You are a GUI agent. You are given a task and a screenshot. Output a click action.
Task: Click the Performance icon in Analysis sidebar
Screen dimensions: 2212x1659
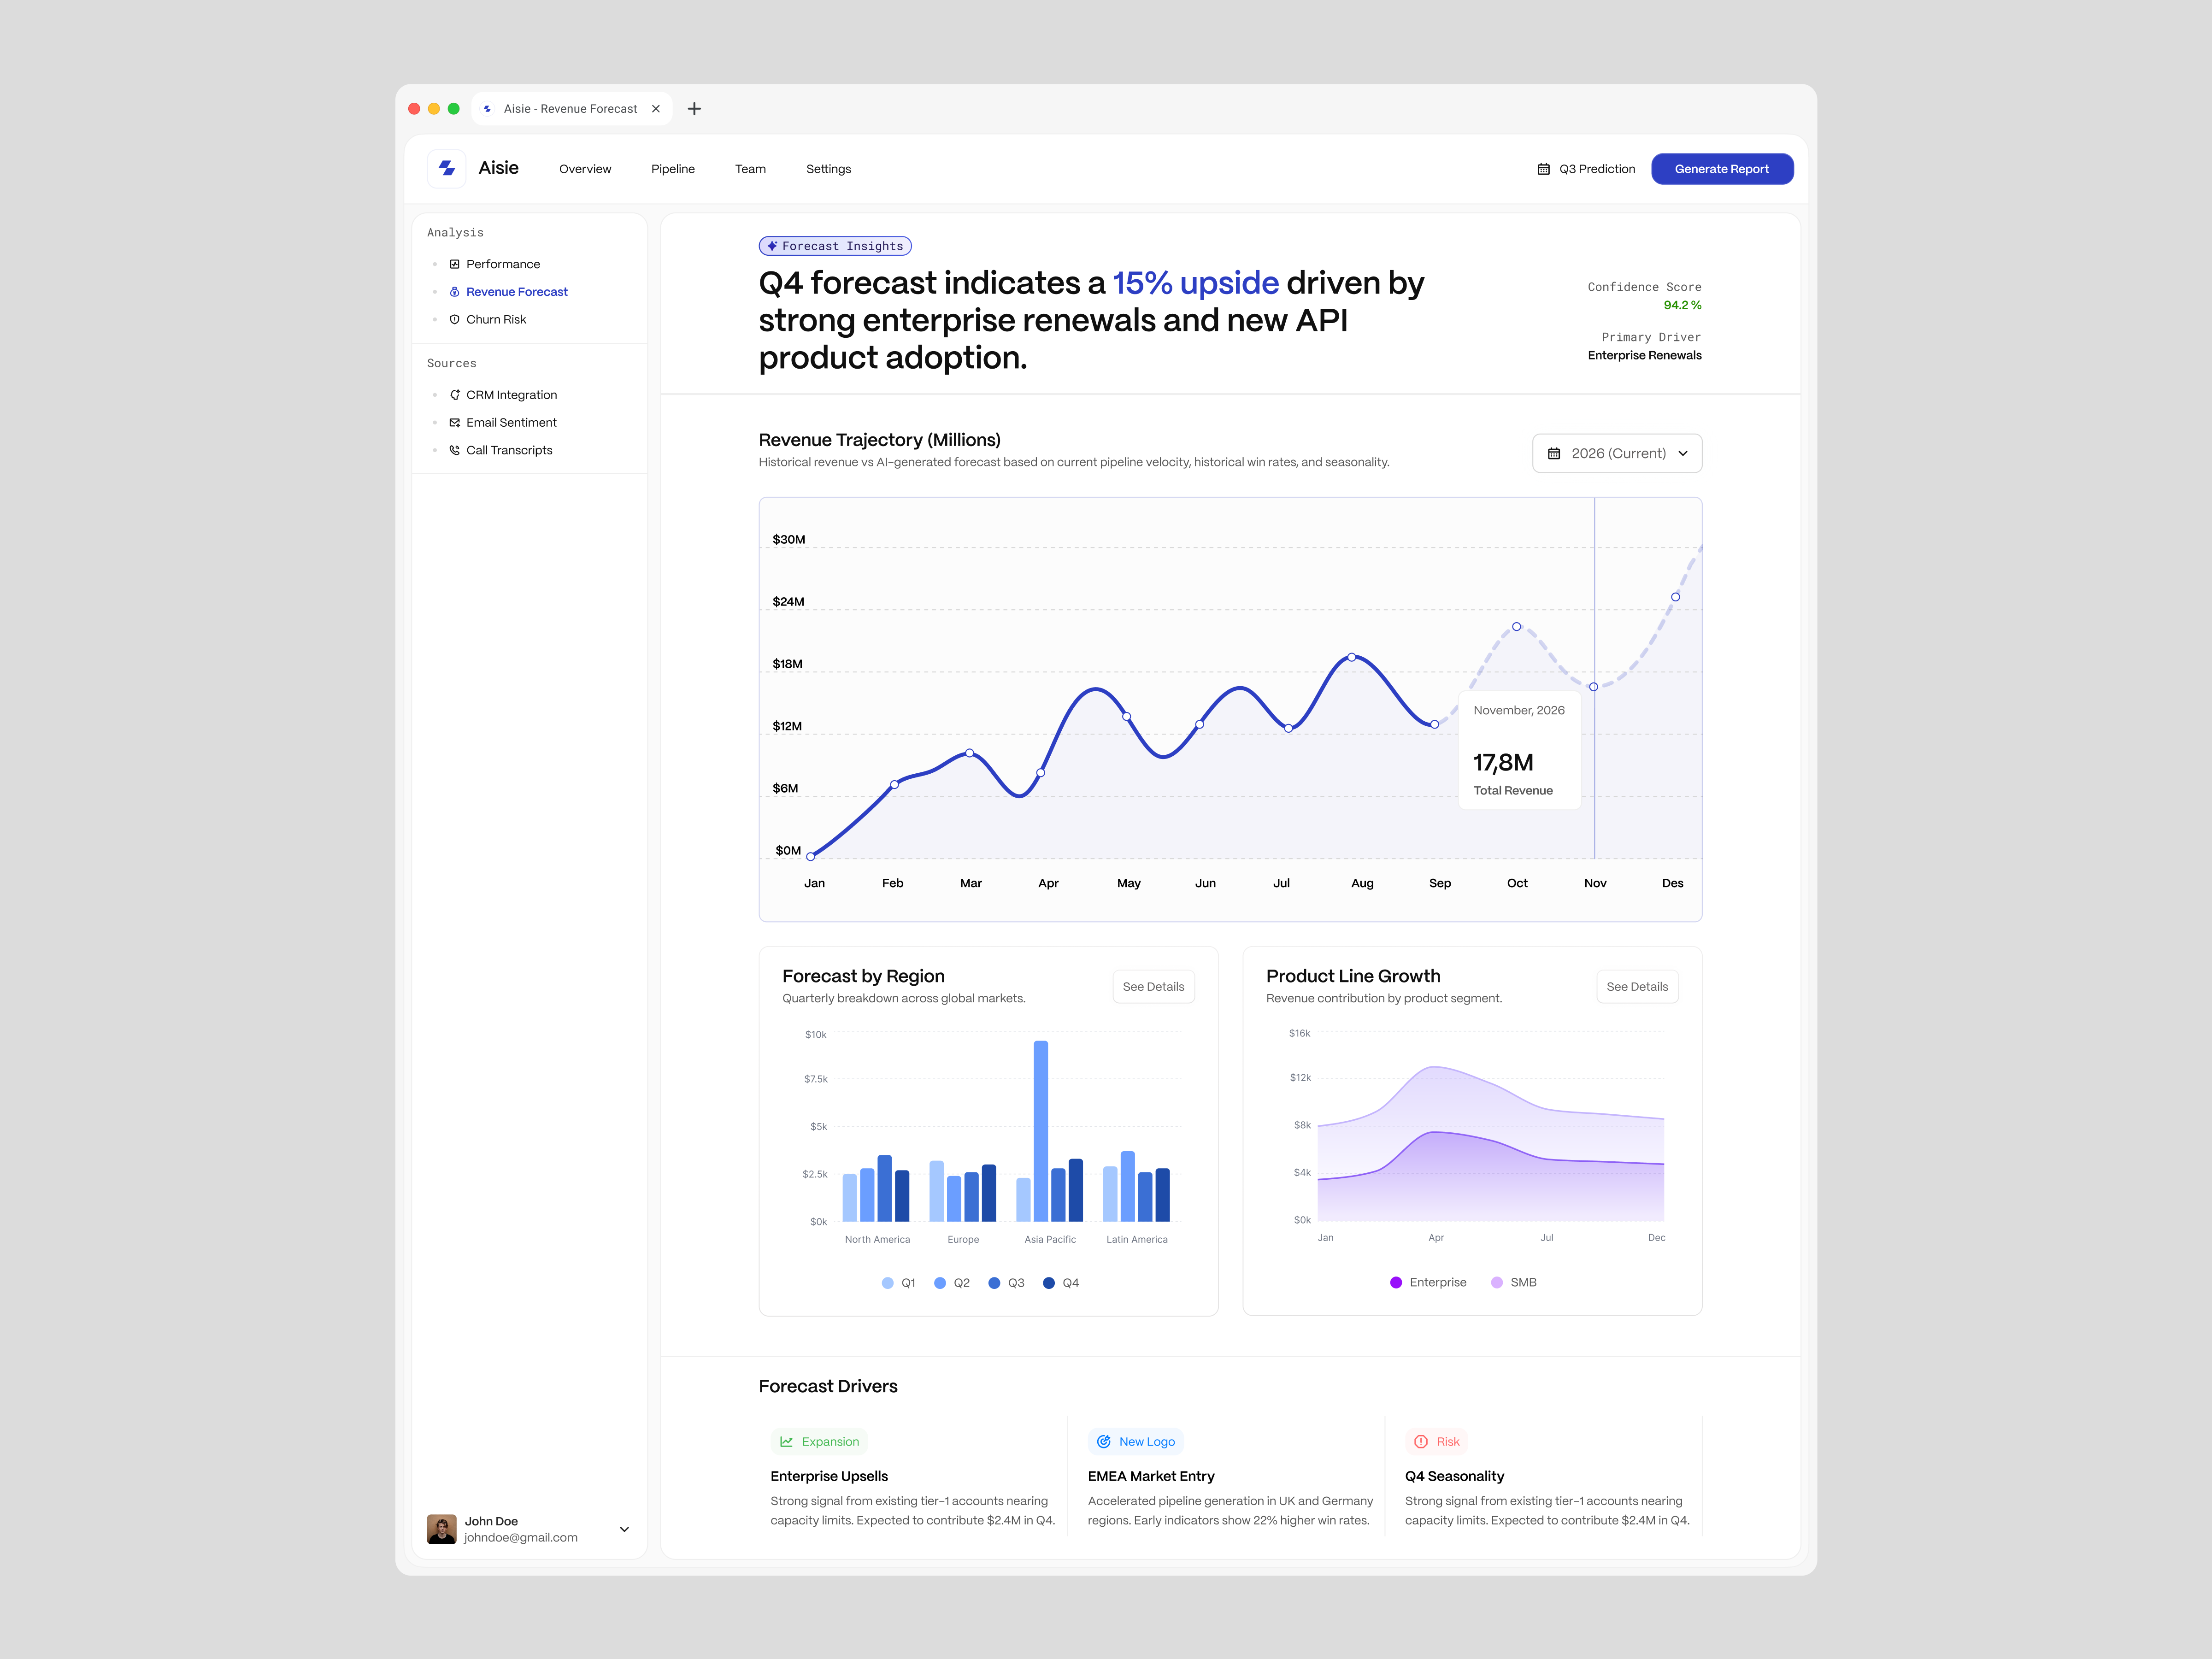click(x=455, y=263)
